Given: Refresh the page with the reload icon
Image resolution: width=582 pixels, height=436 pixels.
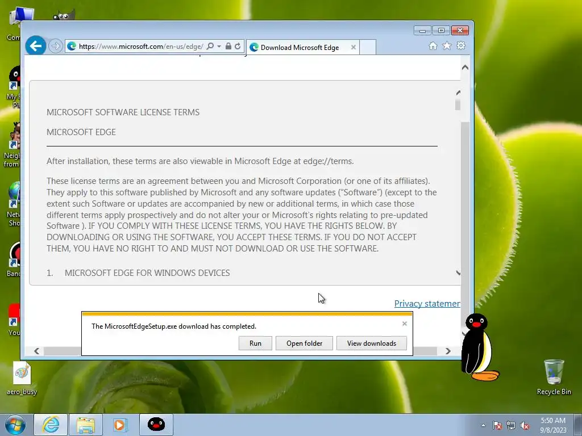Looking at the screenshot, I should tap(238, 47).
